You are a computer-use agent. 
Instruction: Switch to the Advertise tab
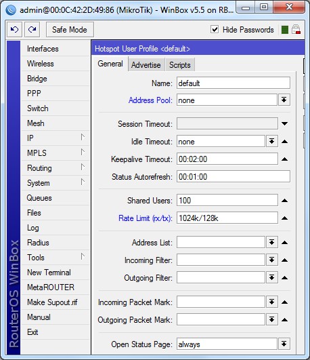(146, 65)
